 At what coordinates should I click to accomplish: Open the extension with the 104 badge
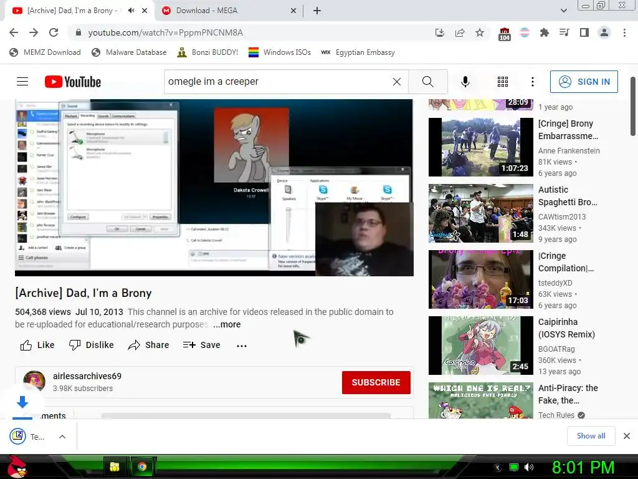point(505,34)
